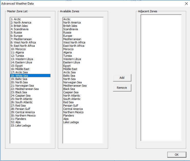The width and height of the screenshot is (190, 161).
Task: Select '31: Flanders' master zone
Action: (30, 119)
